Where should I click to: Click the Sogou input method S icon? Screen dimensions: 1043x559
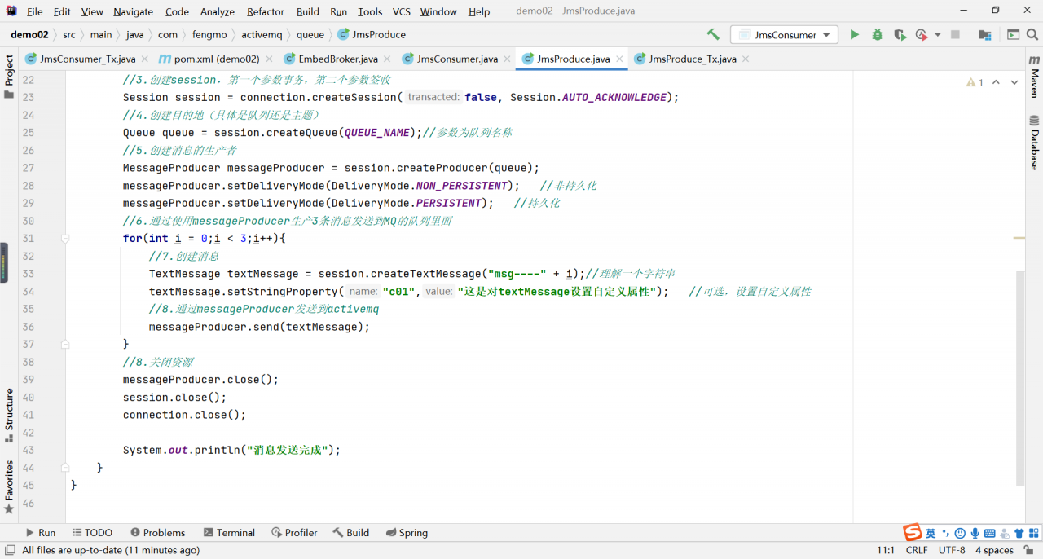(913, 533)
